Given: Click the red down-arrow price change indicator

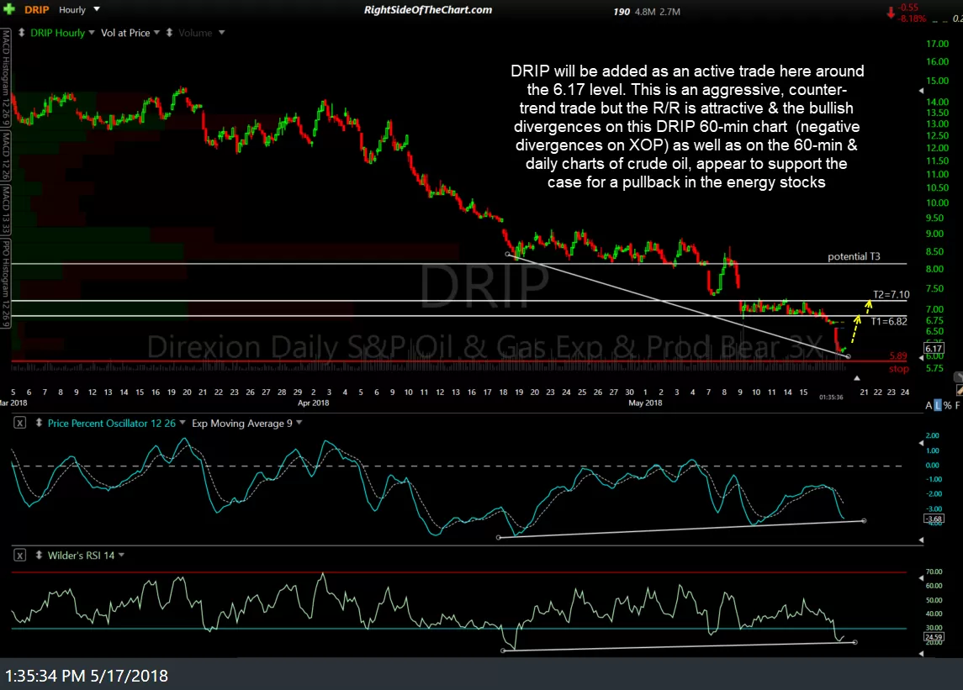Looking at the screenshot, I should pyautogui.click(x=890, y=13).
